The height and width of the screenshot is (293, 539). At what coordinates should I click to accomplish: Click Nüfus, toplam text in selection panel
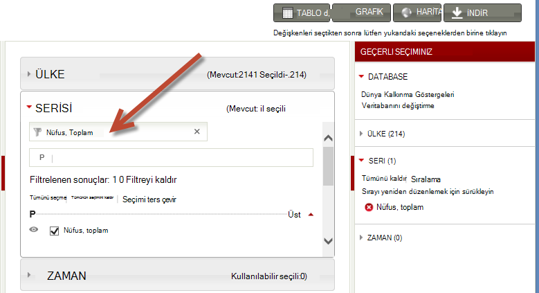[x=400, y=207]
